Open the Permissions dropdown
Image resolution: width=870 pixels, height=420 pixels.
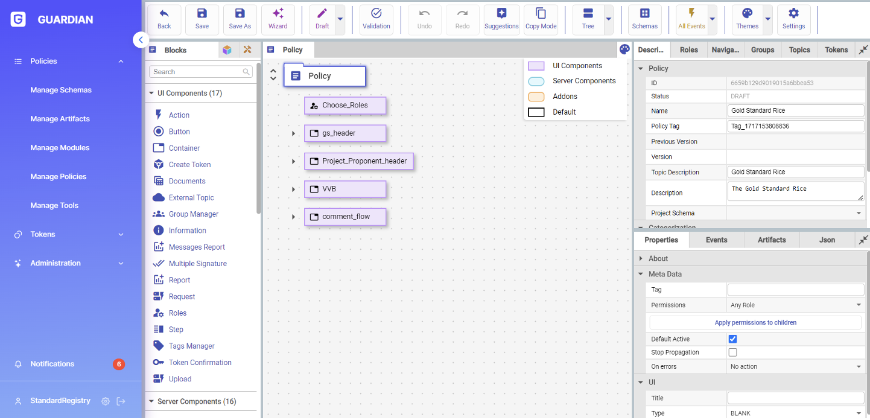tap(795, 305)
